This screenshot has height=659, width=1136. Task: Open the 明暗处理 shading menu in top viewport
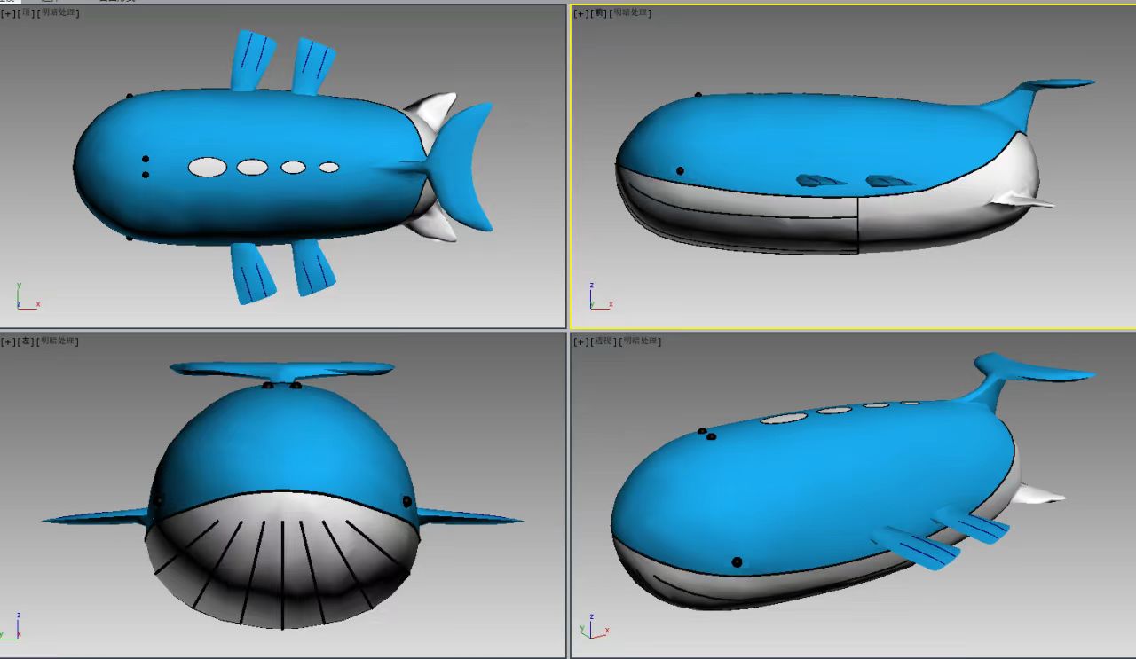59,13
